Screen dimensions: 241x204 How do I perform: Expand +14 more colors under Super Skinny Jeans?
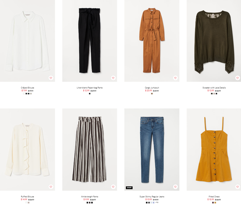pos(157,203)
